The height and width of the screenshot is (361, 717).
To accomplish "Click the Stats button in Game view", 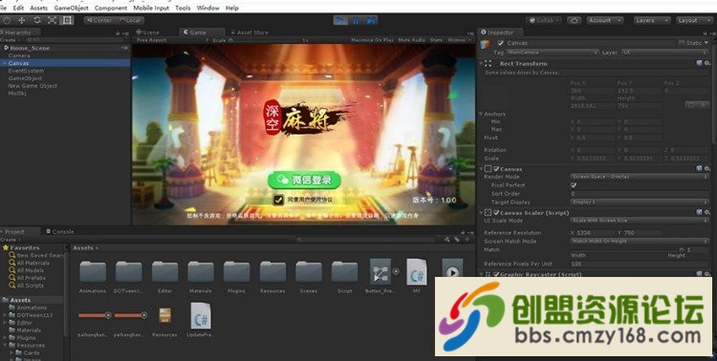I will point(436,40).
